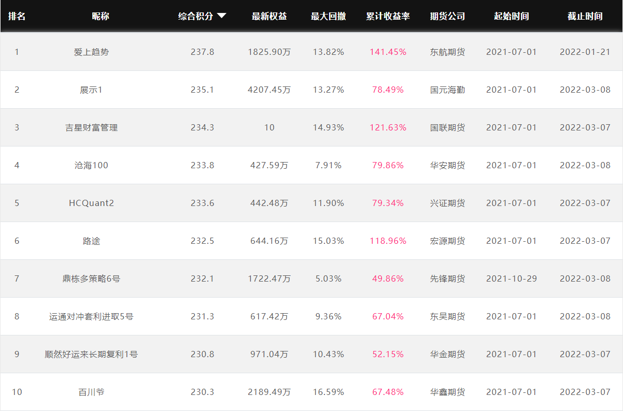Click score 231.3
Image resolution: width=623 pixels, height=411 pixels.
coord(202,316)
